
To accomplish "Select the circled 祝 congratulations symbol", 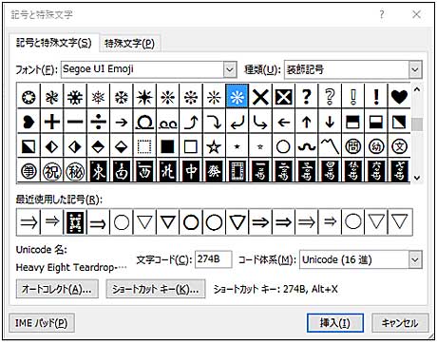I will point(52,171).
